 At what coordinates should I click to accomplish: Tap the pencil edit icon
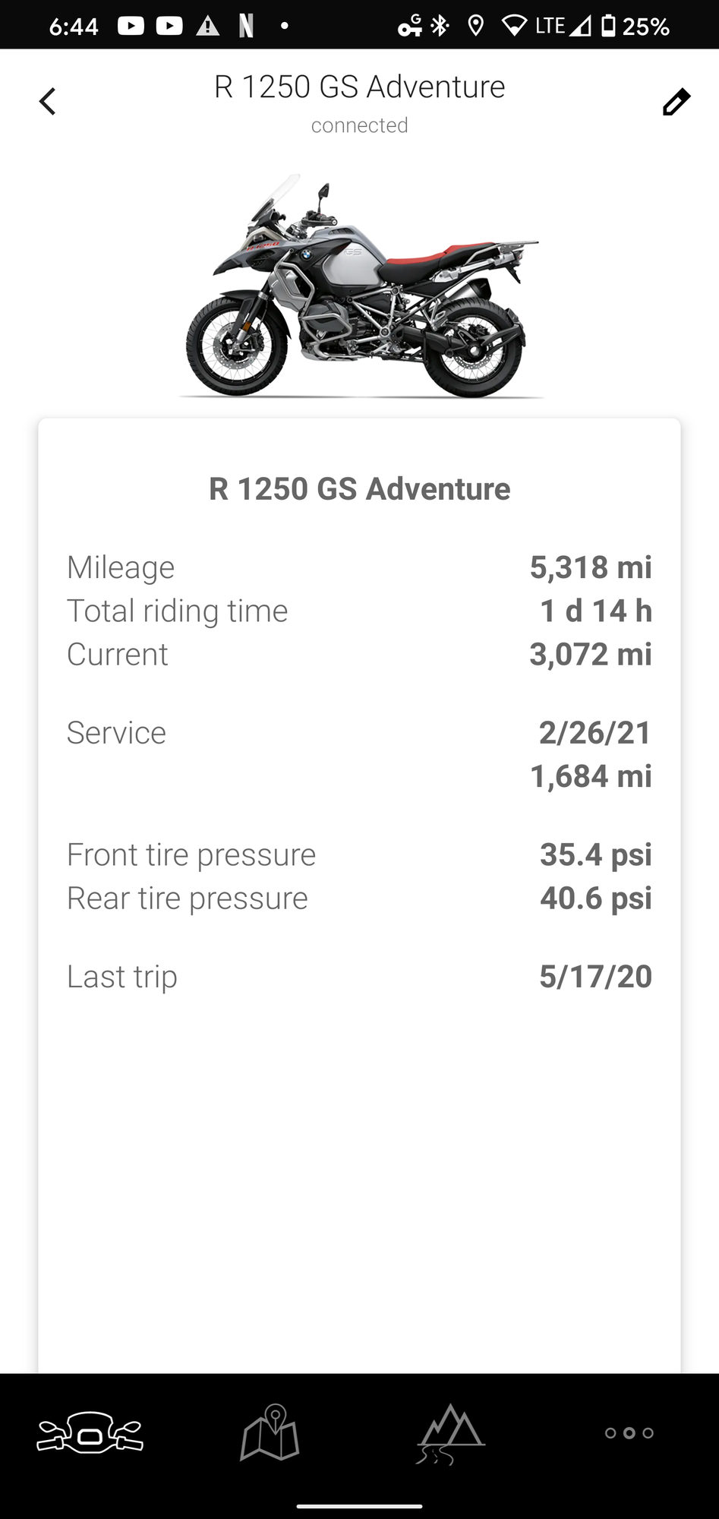(676, 102)
